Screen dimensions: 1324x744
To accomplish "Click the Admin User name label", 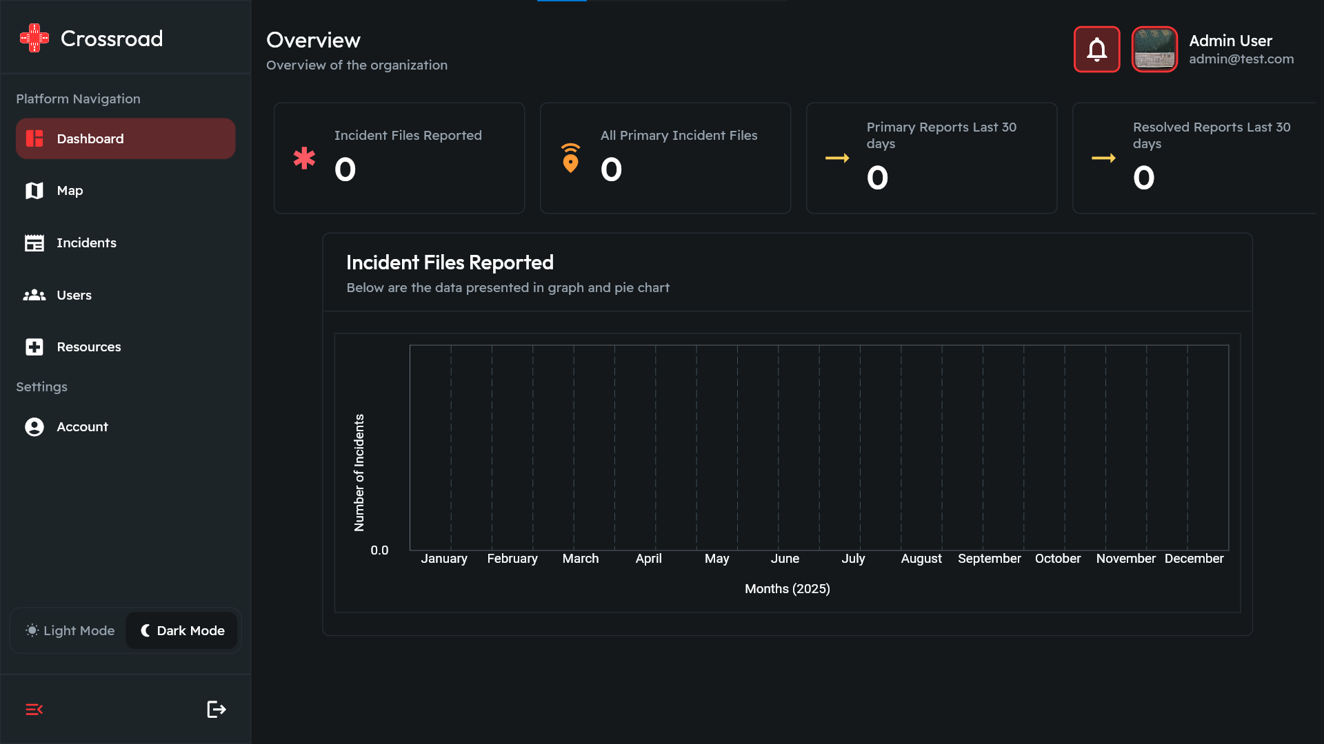I will (x=1230, y=41).
